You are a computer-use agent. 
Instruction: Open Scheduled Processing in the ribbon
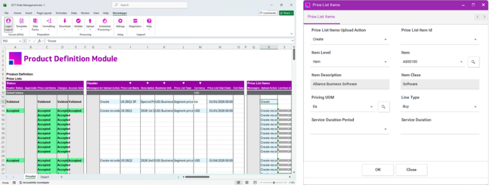105,25
